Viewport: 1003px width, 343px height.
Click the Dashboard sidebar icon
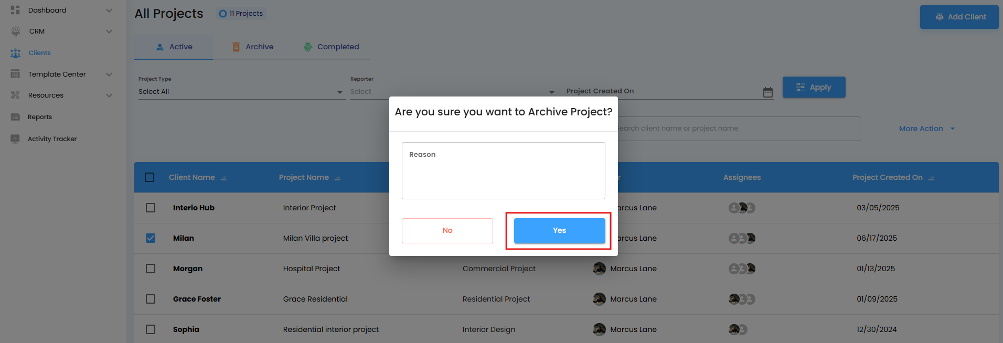15,10
